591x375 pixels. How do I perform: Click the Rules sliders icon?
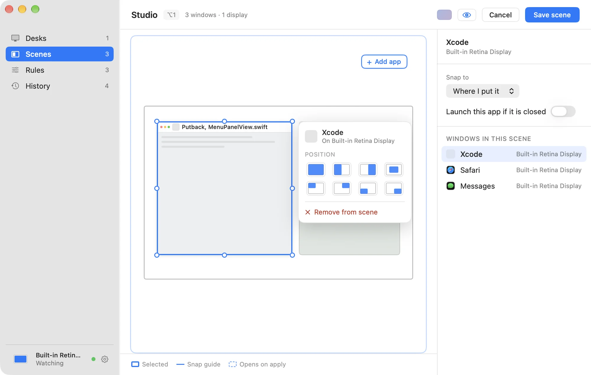click(15, 70)
